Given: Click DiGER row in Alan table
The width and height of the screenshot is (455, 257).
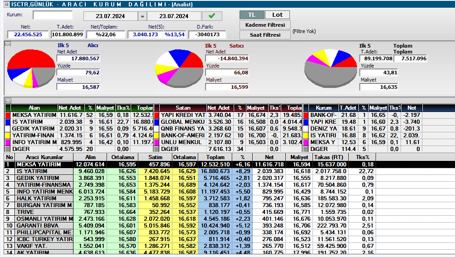Looking at the screenshot, I should pyautogui.click(x=79, y=149).
